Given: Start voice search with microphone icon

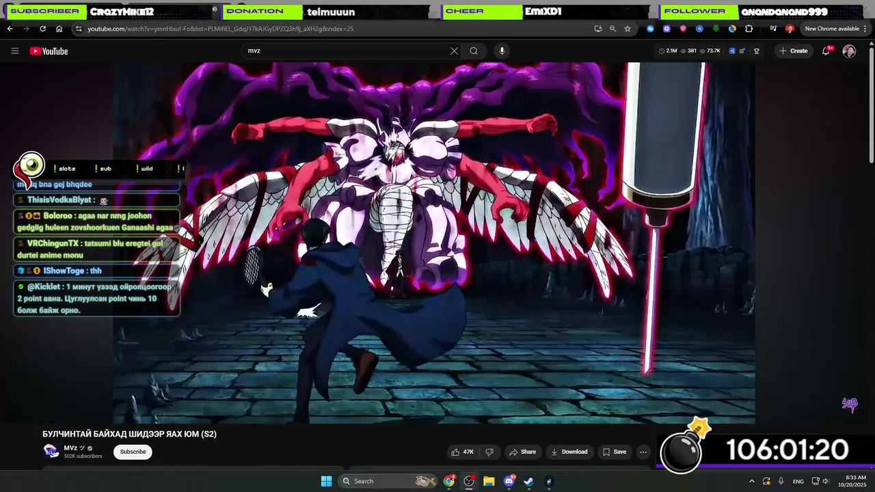Looking at the screenshot, I should coord(502,51).
